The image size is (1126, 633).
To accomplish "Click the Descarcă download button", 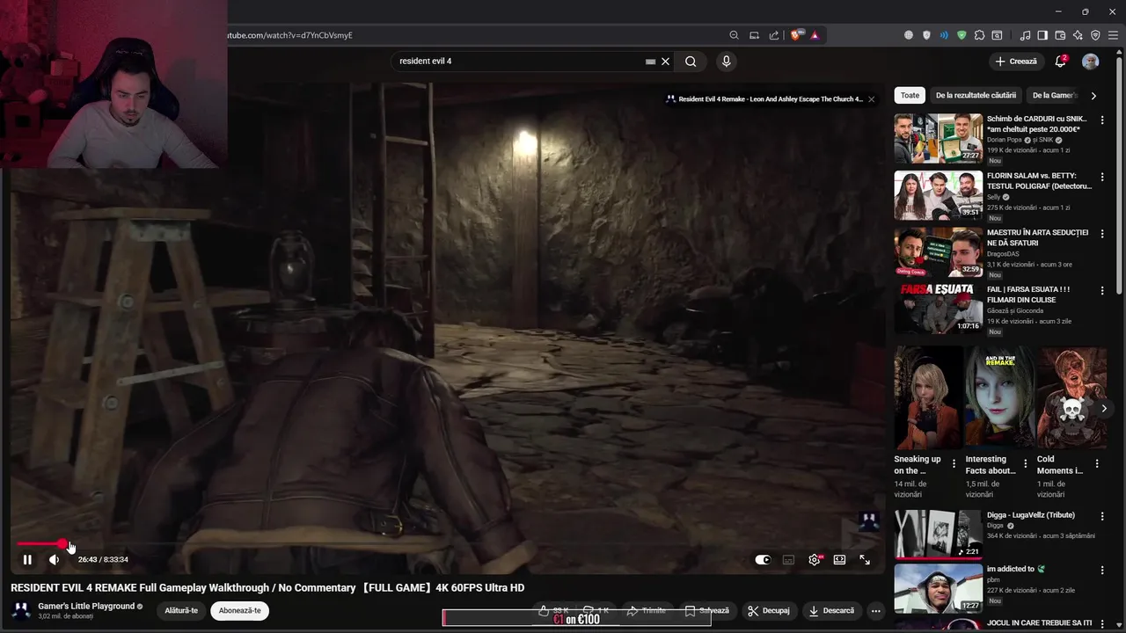I will pyautogui.click(x=831, y=611).
